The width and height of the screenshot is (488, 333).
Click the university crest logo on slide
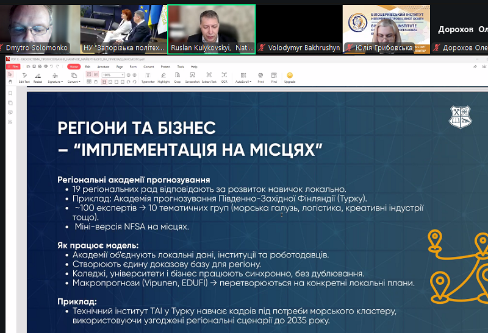point(461,117)
